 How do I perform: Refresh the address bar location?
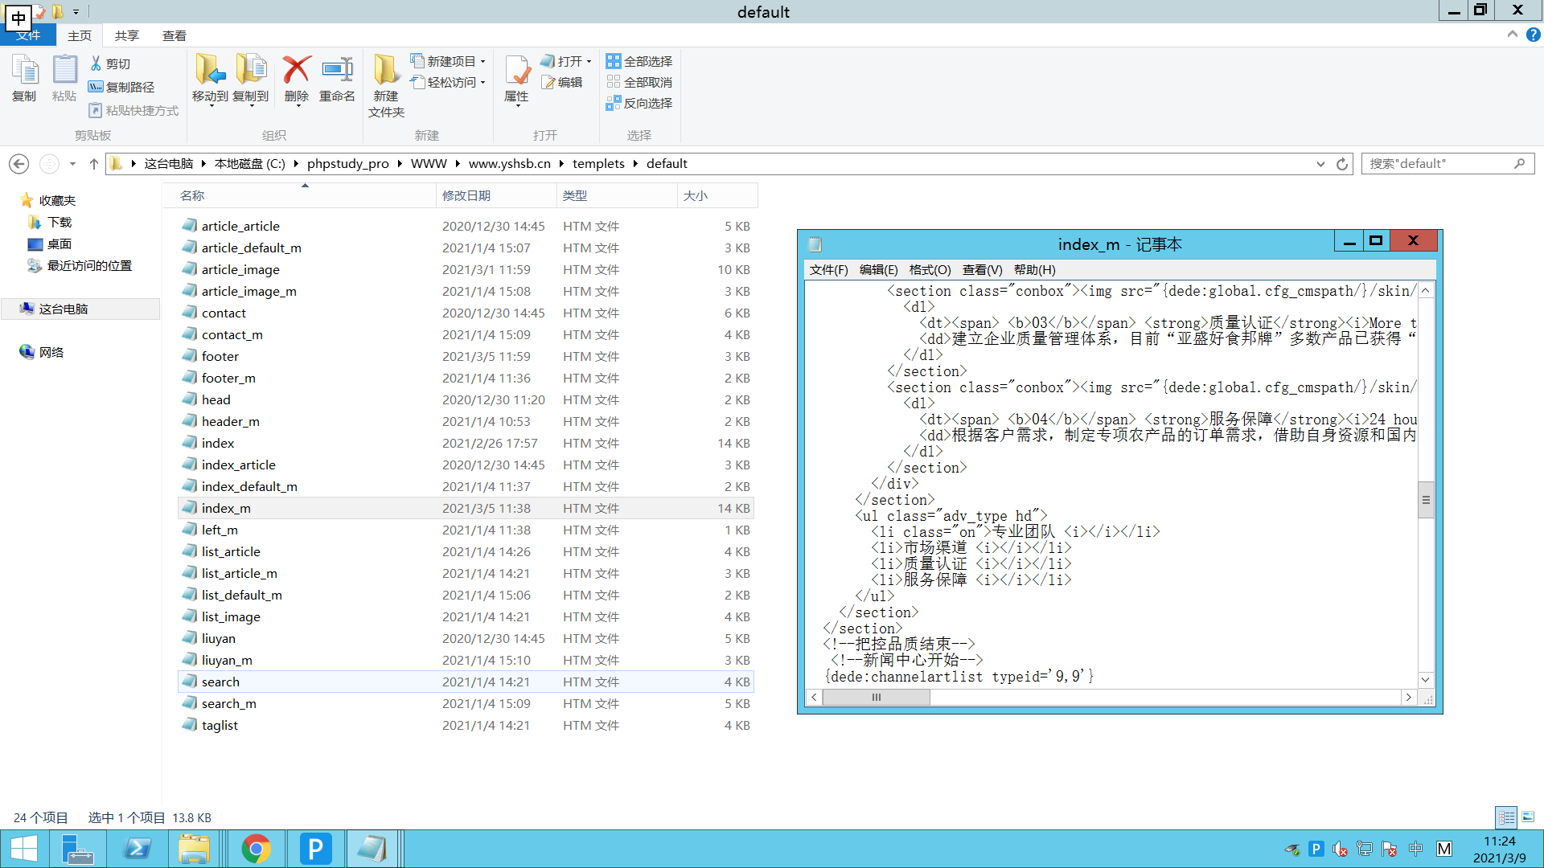click(x=1342, y=164)
